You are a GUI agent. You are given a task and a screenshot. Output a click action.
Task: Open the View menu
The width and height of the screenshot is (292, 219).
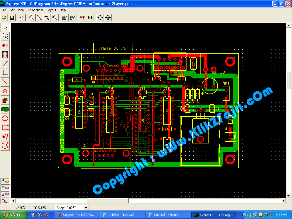[x=21, y=10]
